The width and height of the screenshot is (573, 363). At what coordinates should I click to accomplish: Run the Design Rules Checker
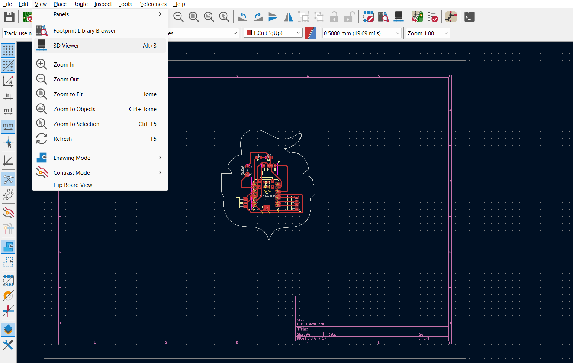pyautogui.click(x=432, y=17)
